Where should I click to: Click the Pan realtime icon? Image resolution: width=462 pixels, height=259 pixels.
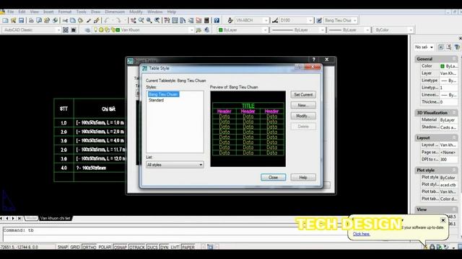point(134,20)
